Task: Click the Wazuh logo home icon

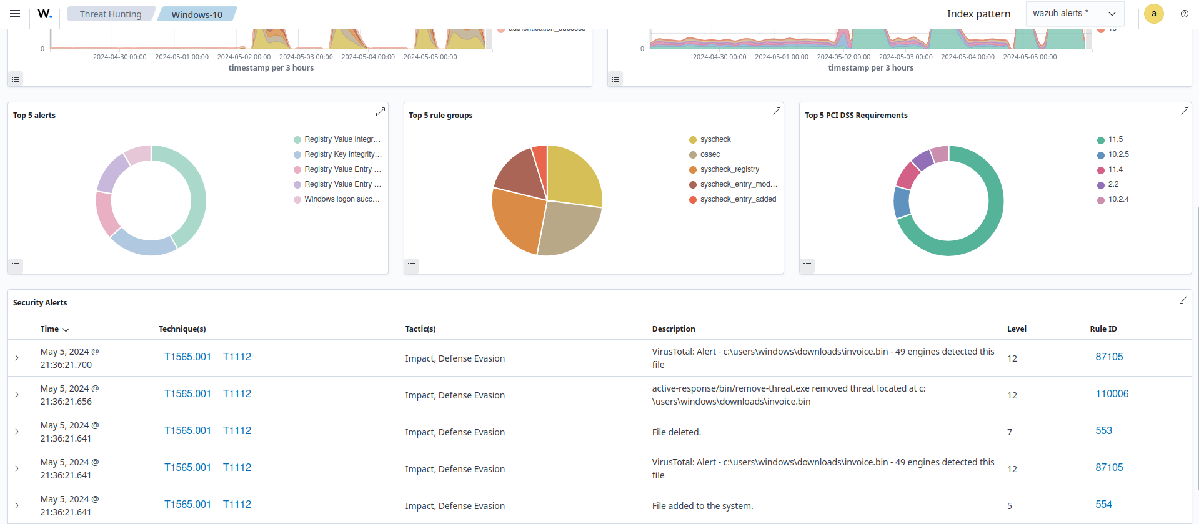Action: point(45,14)
